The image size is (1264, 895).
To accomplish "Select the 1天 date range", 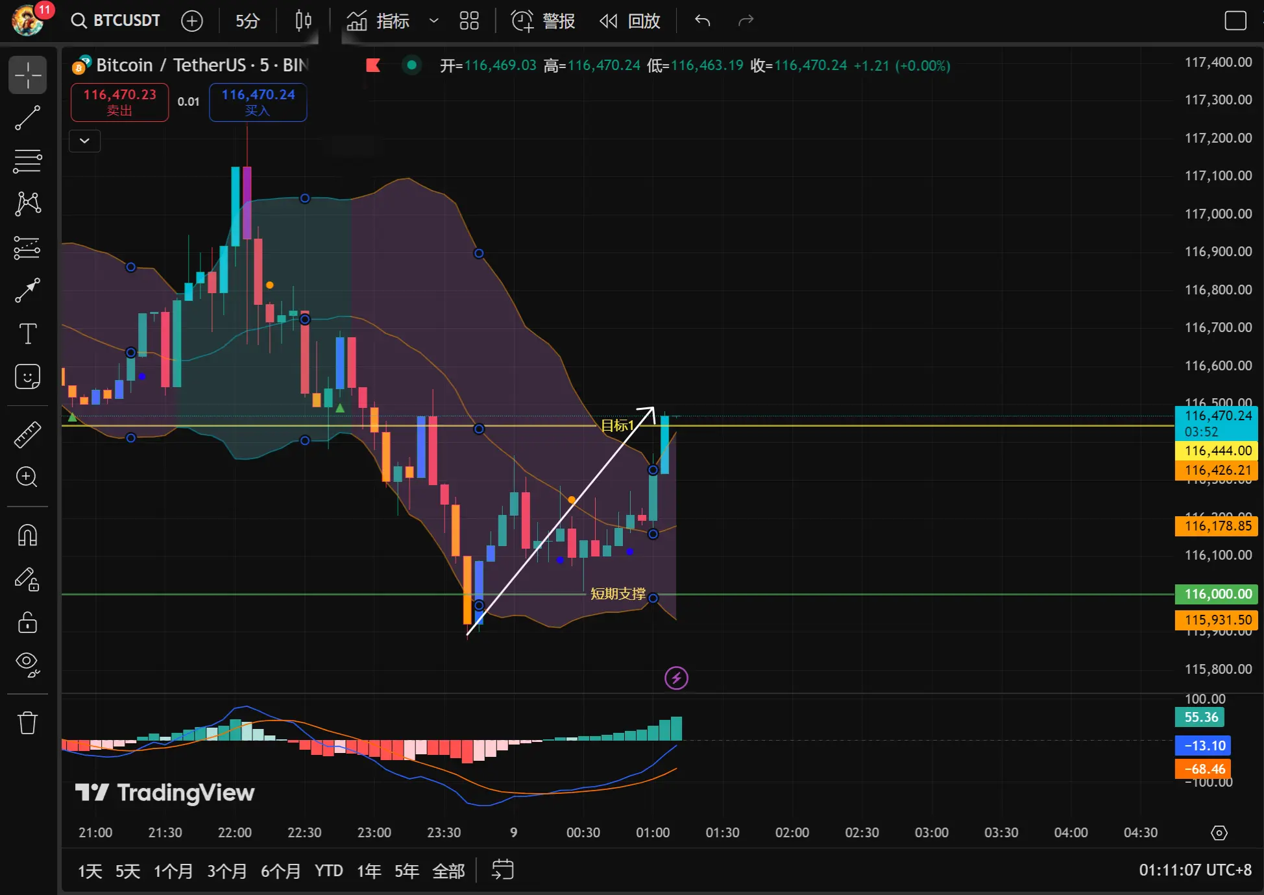I will tap(90, 871).
